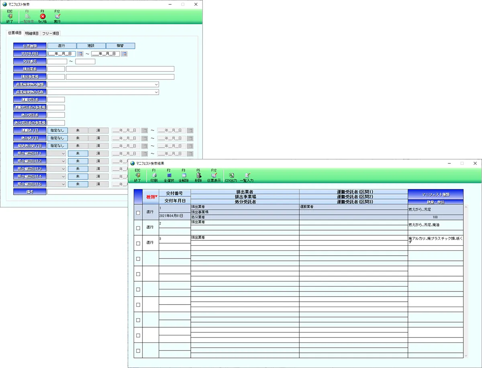Expand the 産業廃棄物の種類 dropdown
Screen dimensions: 482x368
pos(156,85)
